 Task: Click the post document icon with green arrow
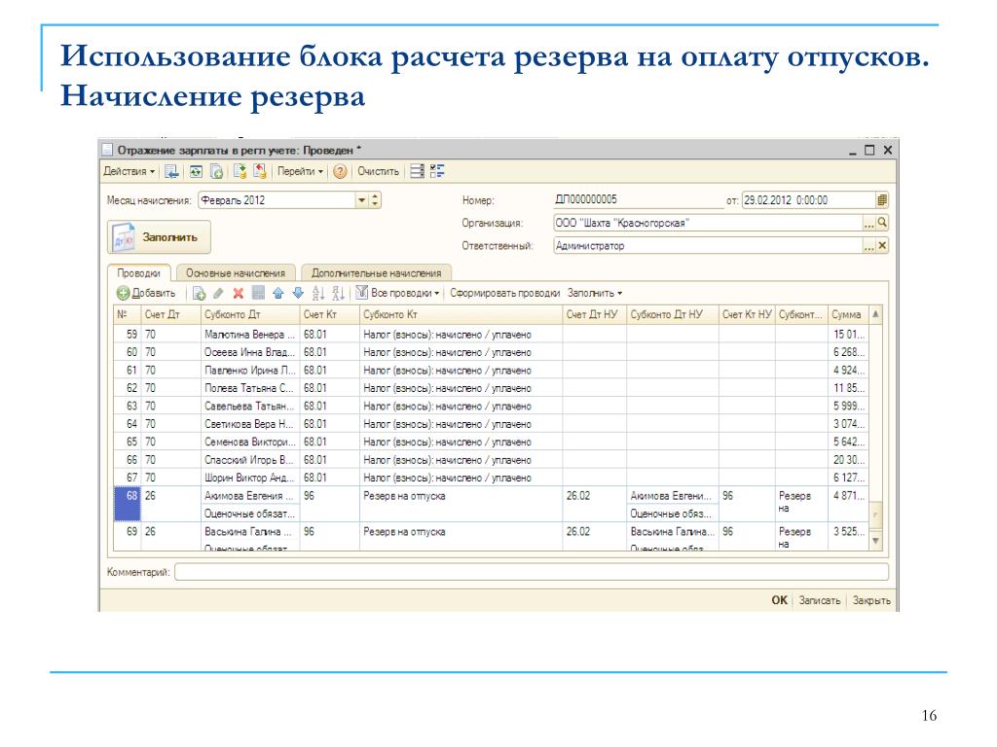[240, 171]
